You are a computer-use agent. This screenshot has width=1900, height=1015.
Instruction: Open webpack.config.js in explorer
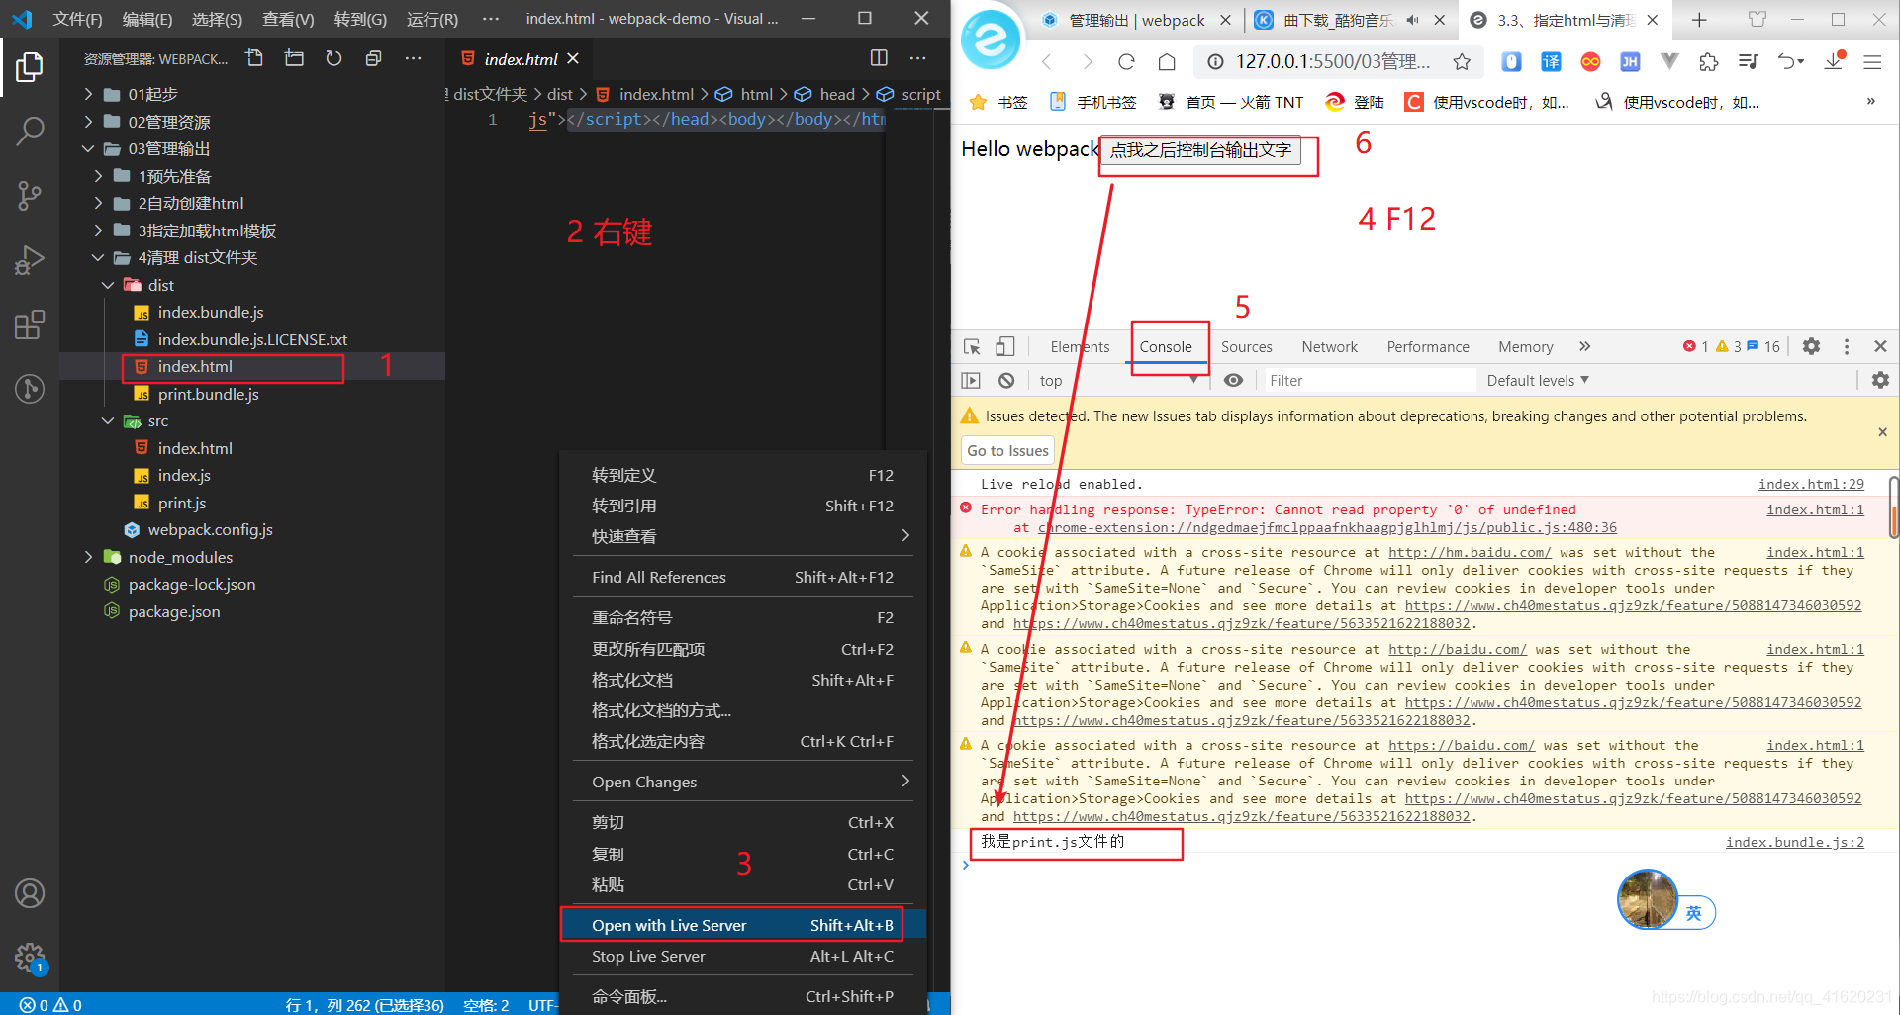coord(210,529)
